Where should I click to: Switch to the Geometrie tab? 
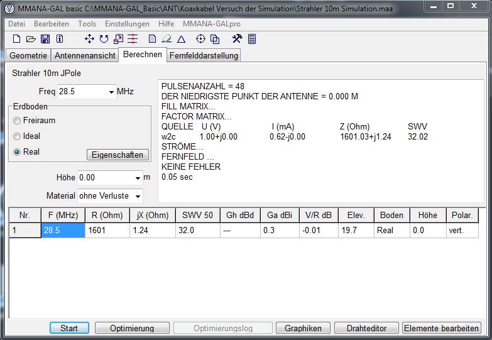coord(28,55)
